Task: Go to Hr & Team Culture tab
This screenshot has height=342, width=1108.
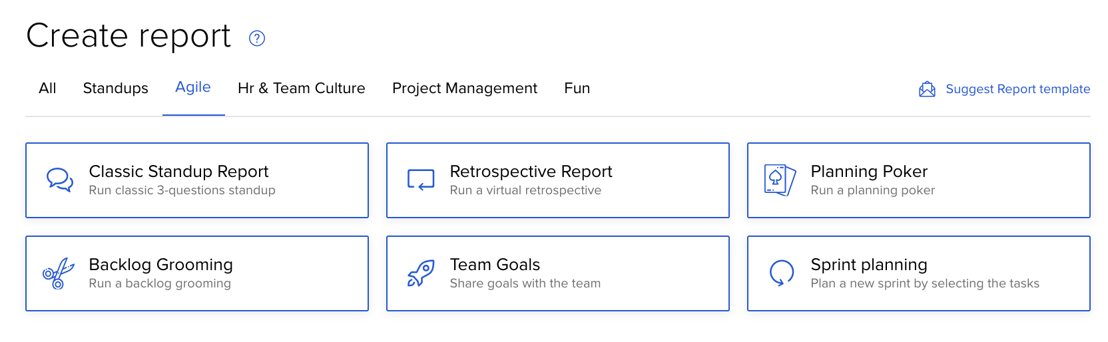Action: pyautogui.click(x=302, y=88)
